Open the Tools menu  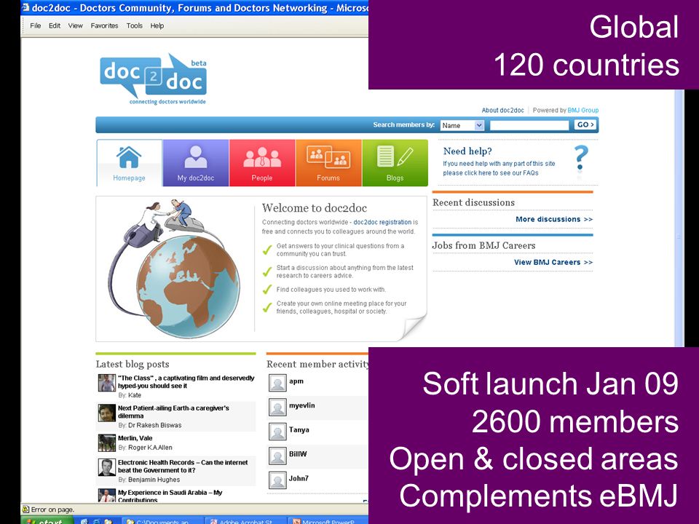click(134, 26)
